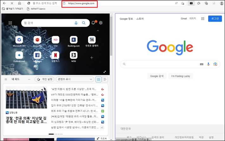Open 개인정보처리방침 footer link
Screen dimensions: 225x141
click(x=184, y=137)
